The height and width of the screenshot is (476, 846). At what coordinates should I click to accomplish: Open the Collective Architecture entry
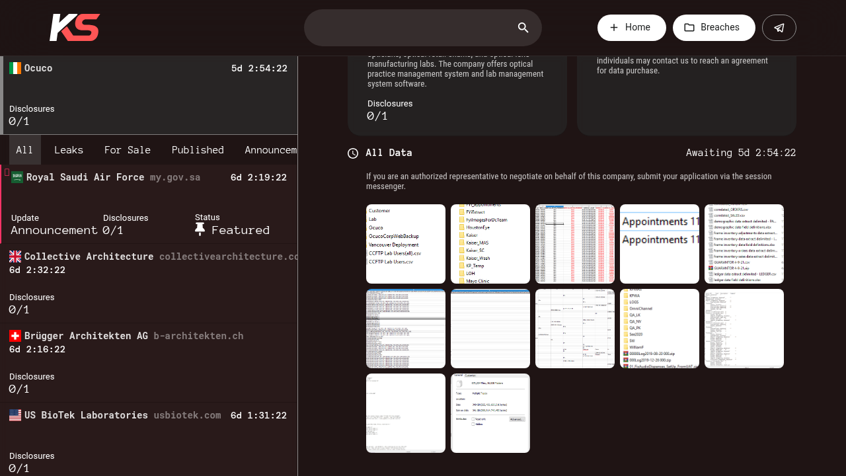(149, 284)
